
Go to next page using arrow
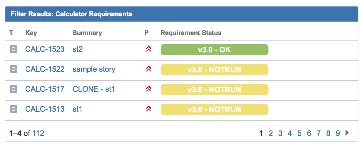(x=347, y=133)
